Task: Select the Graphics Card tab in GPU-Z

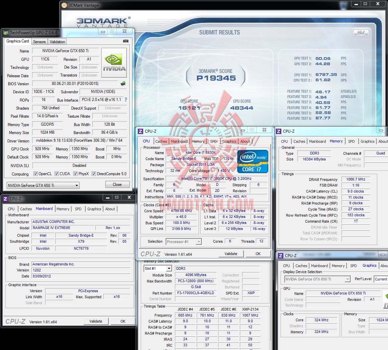Action: click(18, 41)
